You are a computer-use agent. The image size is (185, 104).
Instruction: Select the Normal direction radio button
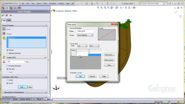(x=7, y=50)
